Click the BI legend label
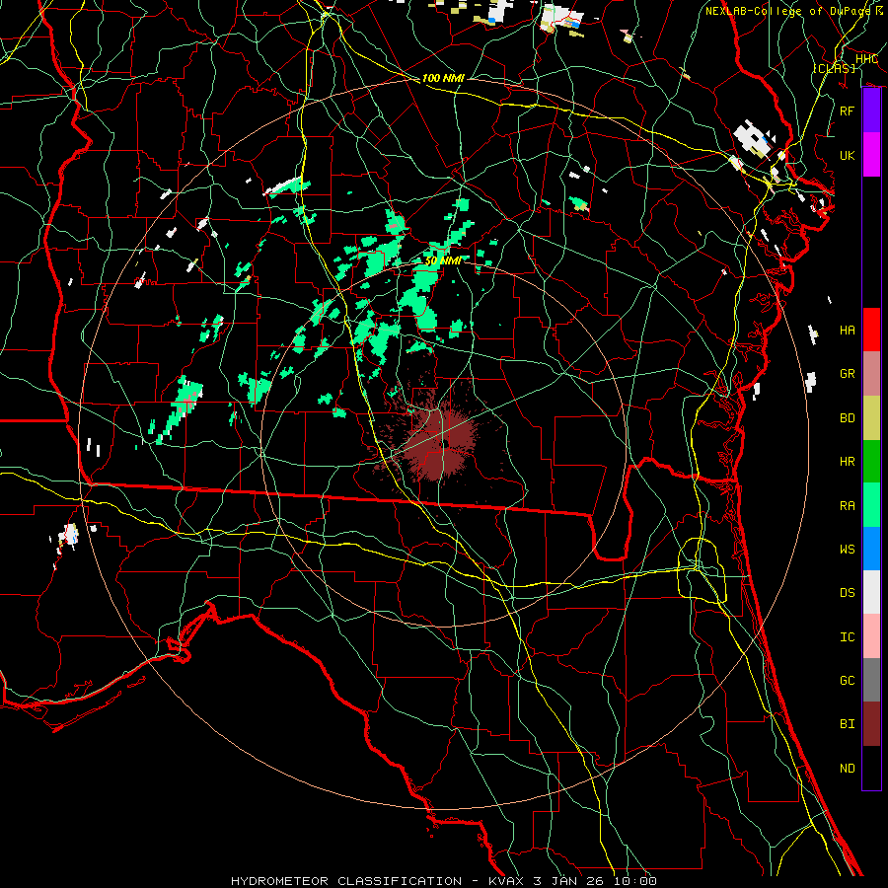Viewport: 888px width, 888px height. pyautogui.click(x=847, y=724)
